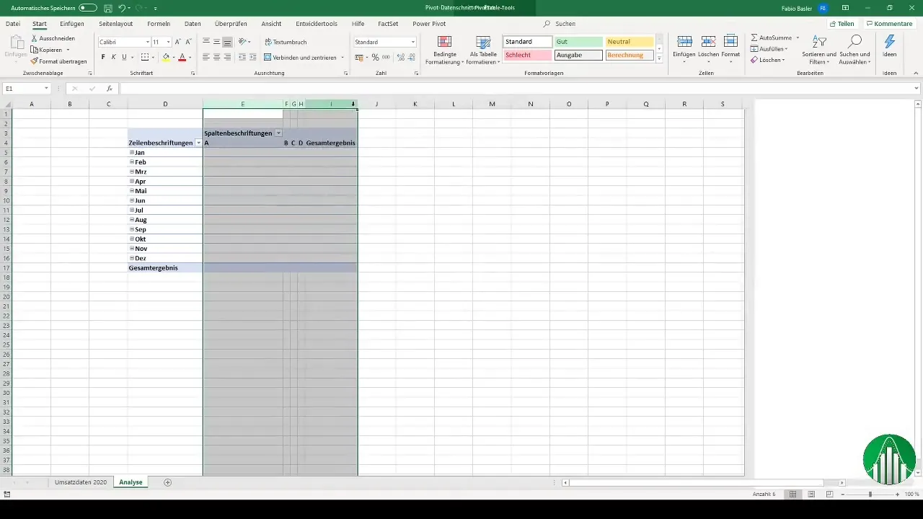This screenshot has width=923, height=519.
Task: Switch to Formeln tab
Action: point(159,24)
